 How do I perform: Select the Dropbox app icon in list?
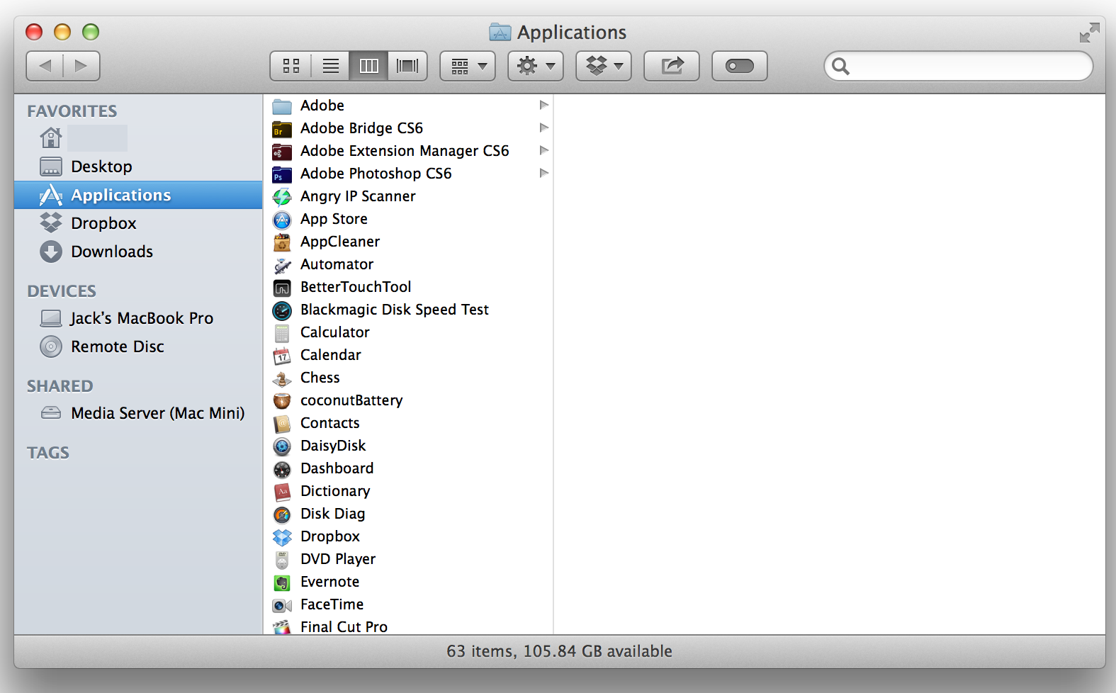(x=282, y=537)
